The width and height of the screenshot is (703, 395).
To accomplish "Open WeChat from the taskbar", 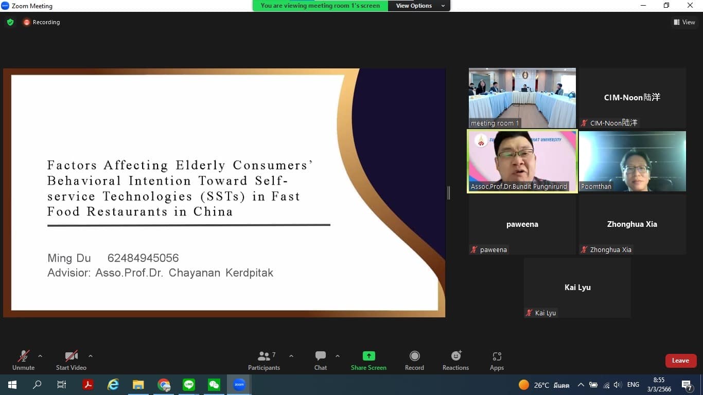I will point(214,385).
